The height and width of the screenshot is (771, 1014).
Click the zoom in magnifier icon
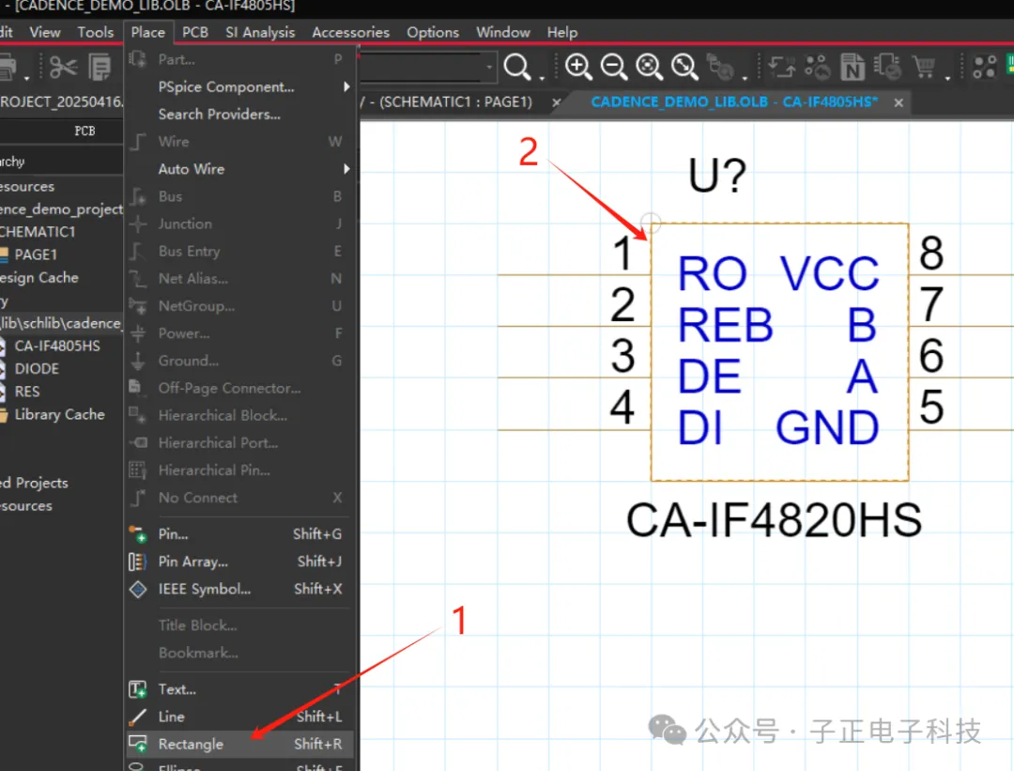click(578, 67)
